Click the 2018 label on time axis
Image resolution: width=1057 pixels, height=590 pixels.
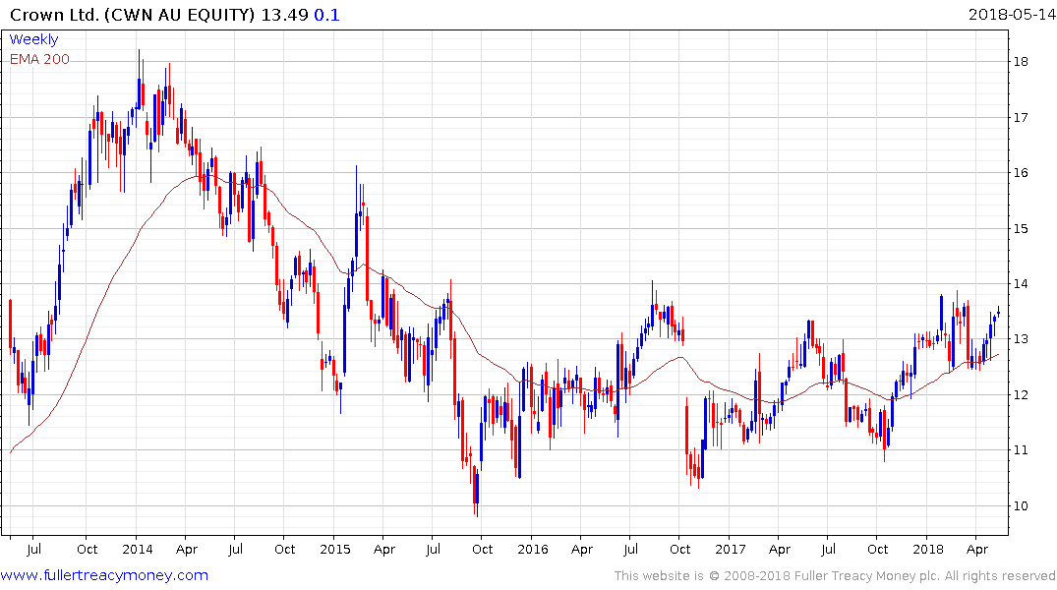point(928,549)
